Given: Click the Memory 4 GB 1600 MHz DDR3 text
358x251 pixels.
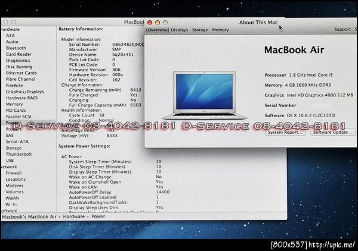Looking at the screenshot, I should (x=298, y=85).
